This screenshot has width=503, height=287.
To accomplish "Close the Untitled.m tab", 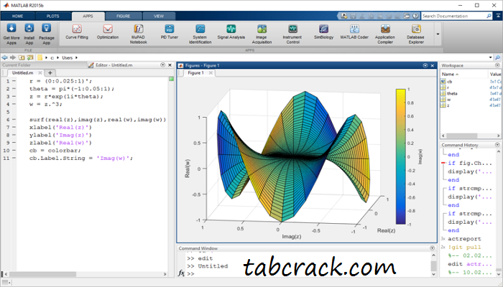I will pos(40,72).
